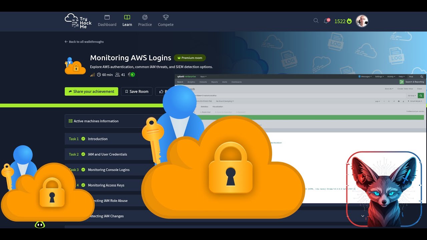Open the Splunk Activity dropdown
The height and width of the screenshot is (240, 427).
[x=391, y=76]
